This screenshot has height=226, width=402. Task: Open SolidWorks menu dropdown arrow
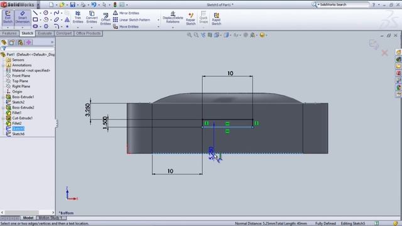[38, 4]
